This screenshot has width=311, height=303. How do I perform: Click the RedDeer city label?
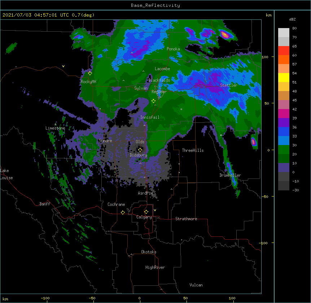click(159, 92)
